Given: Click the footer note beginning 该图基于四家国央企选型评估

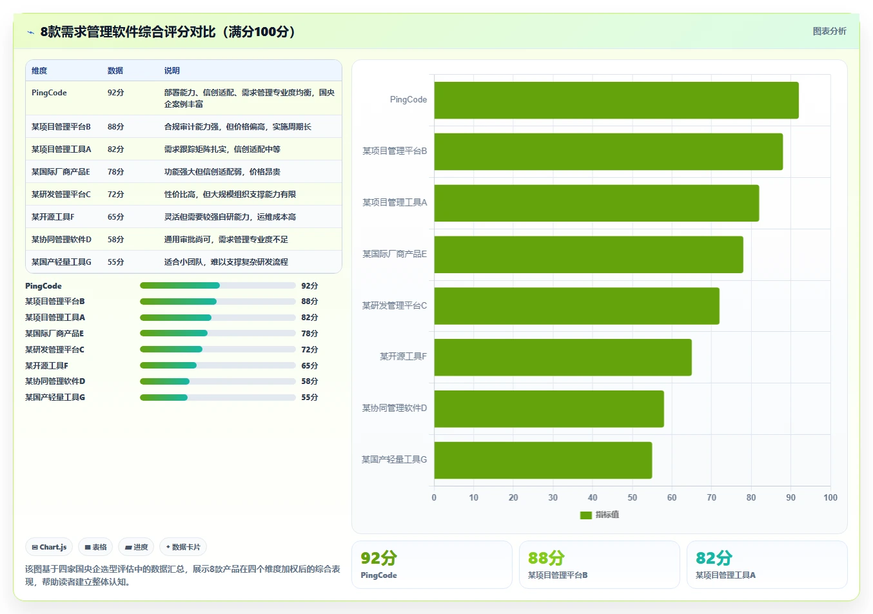Looking at the screenshot, I should coord(182,575).
